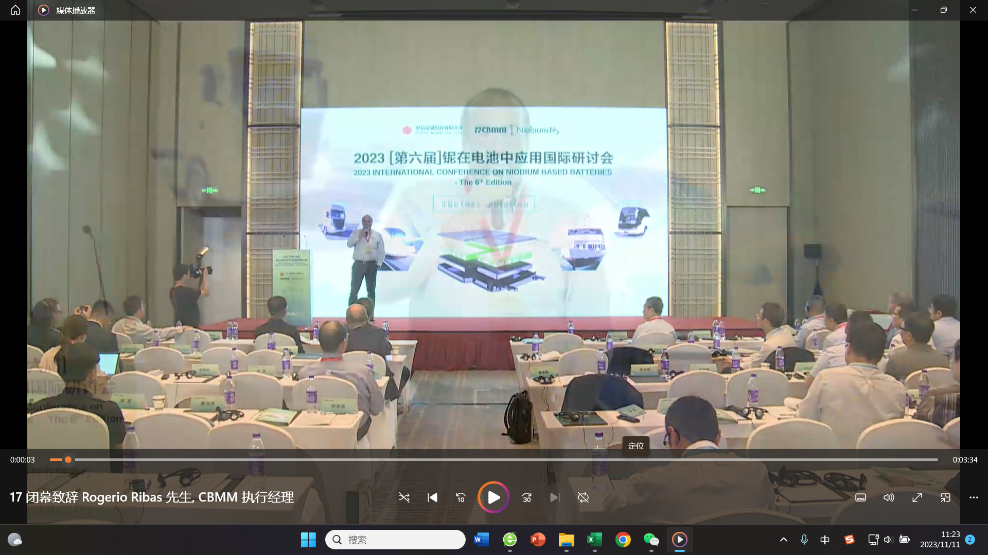Open Google Chrome from the taskbar
Image resolution: width=988 pixels, height=555 pixels.
[x=623, y=540]
